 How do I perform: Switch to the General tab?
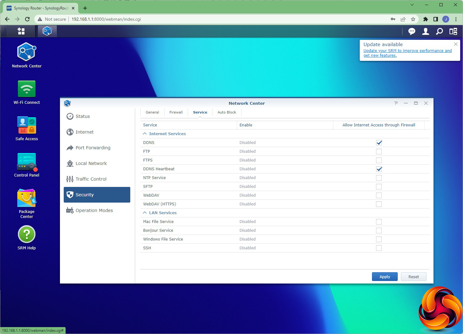(x=152, y=112)
